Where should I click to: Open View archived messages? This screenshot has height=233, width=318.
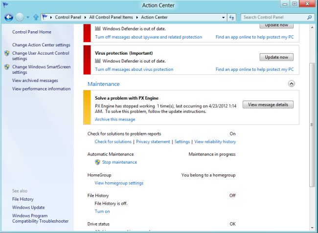35,81
